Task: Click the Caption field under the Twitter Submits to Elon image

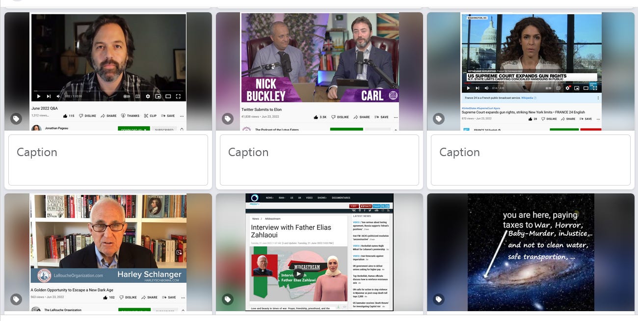Action: point(319,160)
